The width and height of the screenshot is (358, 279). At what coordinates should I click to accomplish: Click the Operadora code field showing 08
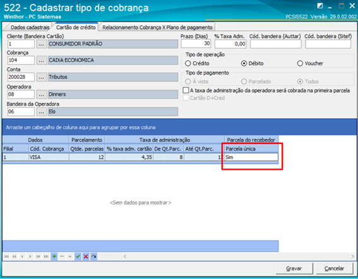pyautogui.click(x=21, y=95)
